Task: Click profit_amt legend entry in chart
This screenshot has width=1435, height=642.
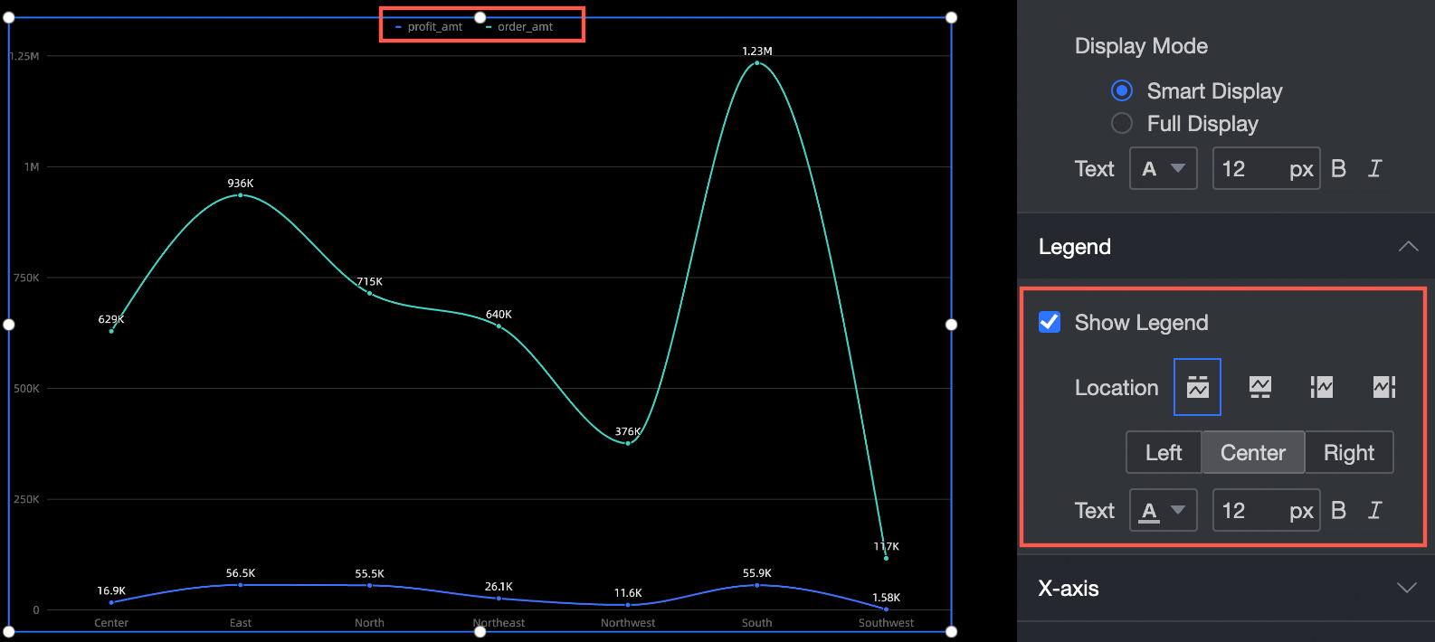Action: [x=429, y=27]
